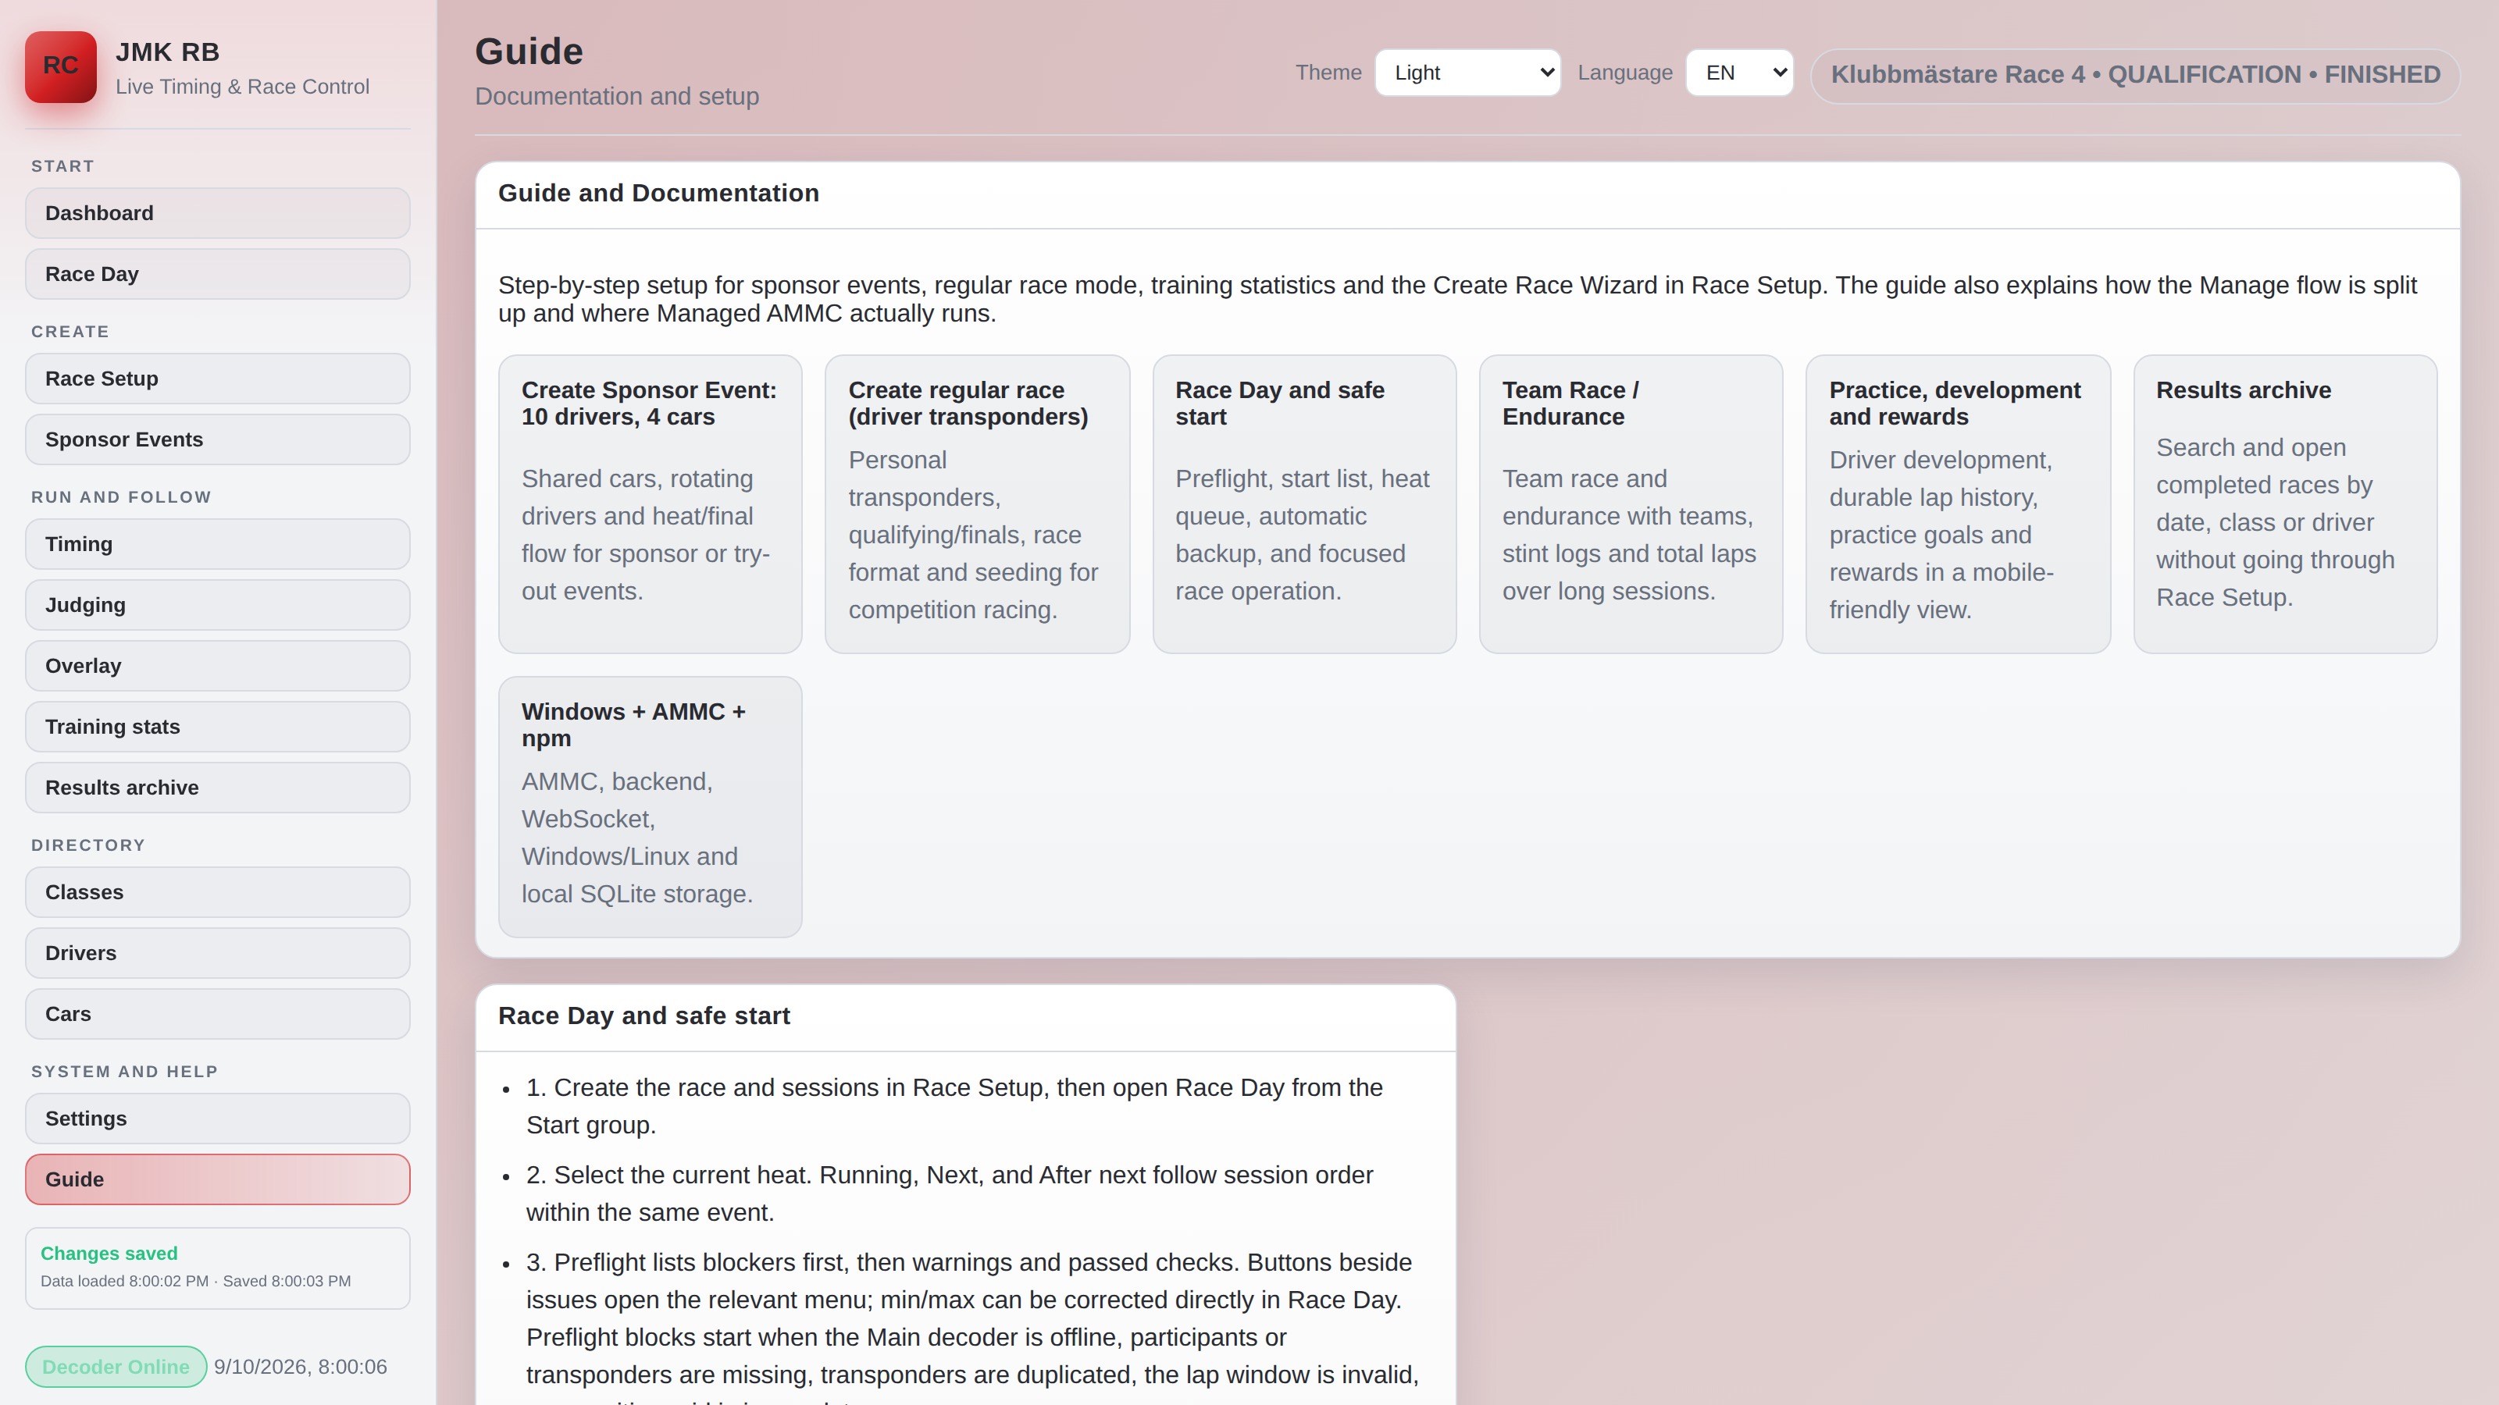Open the Overlay page
Viewport: 2499px width, 1405px height.
pos(217,666)
